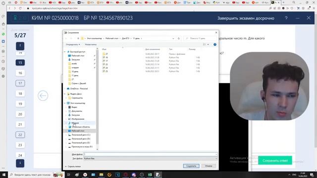Screen dimensions: 317x178
Task: Click the taskbar search box
Action: point(36,175)
